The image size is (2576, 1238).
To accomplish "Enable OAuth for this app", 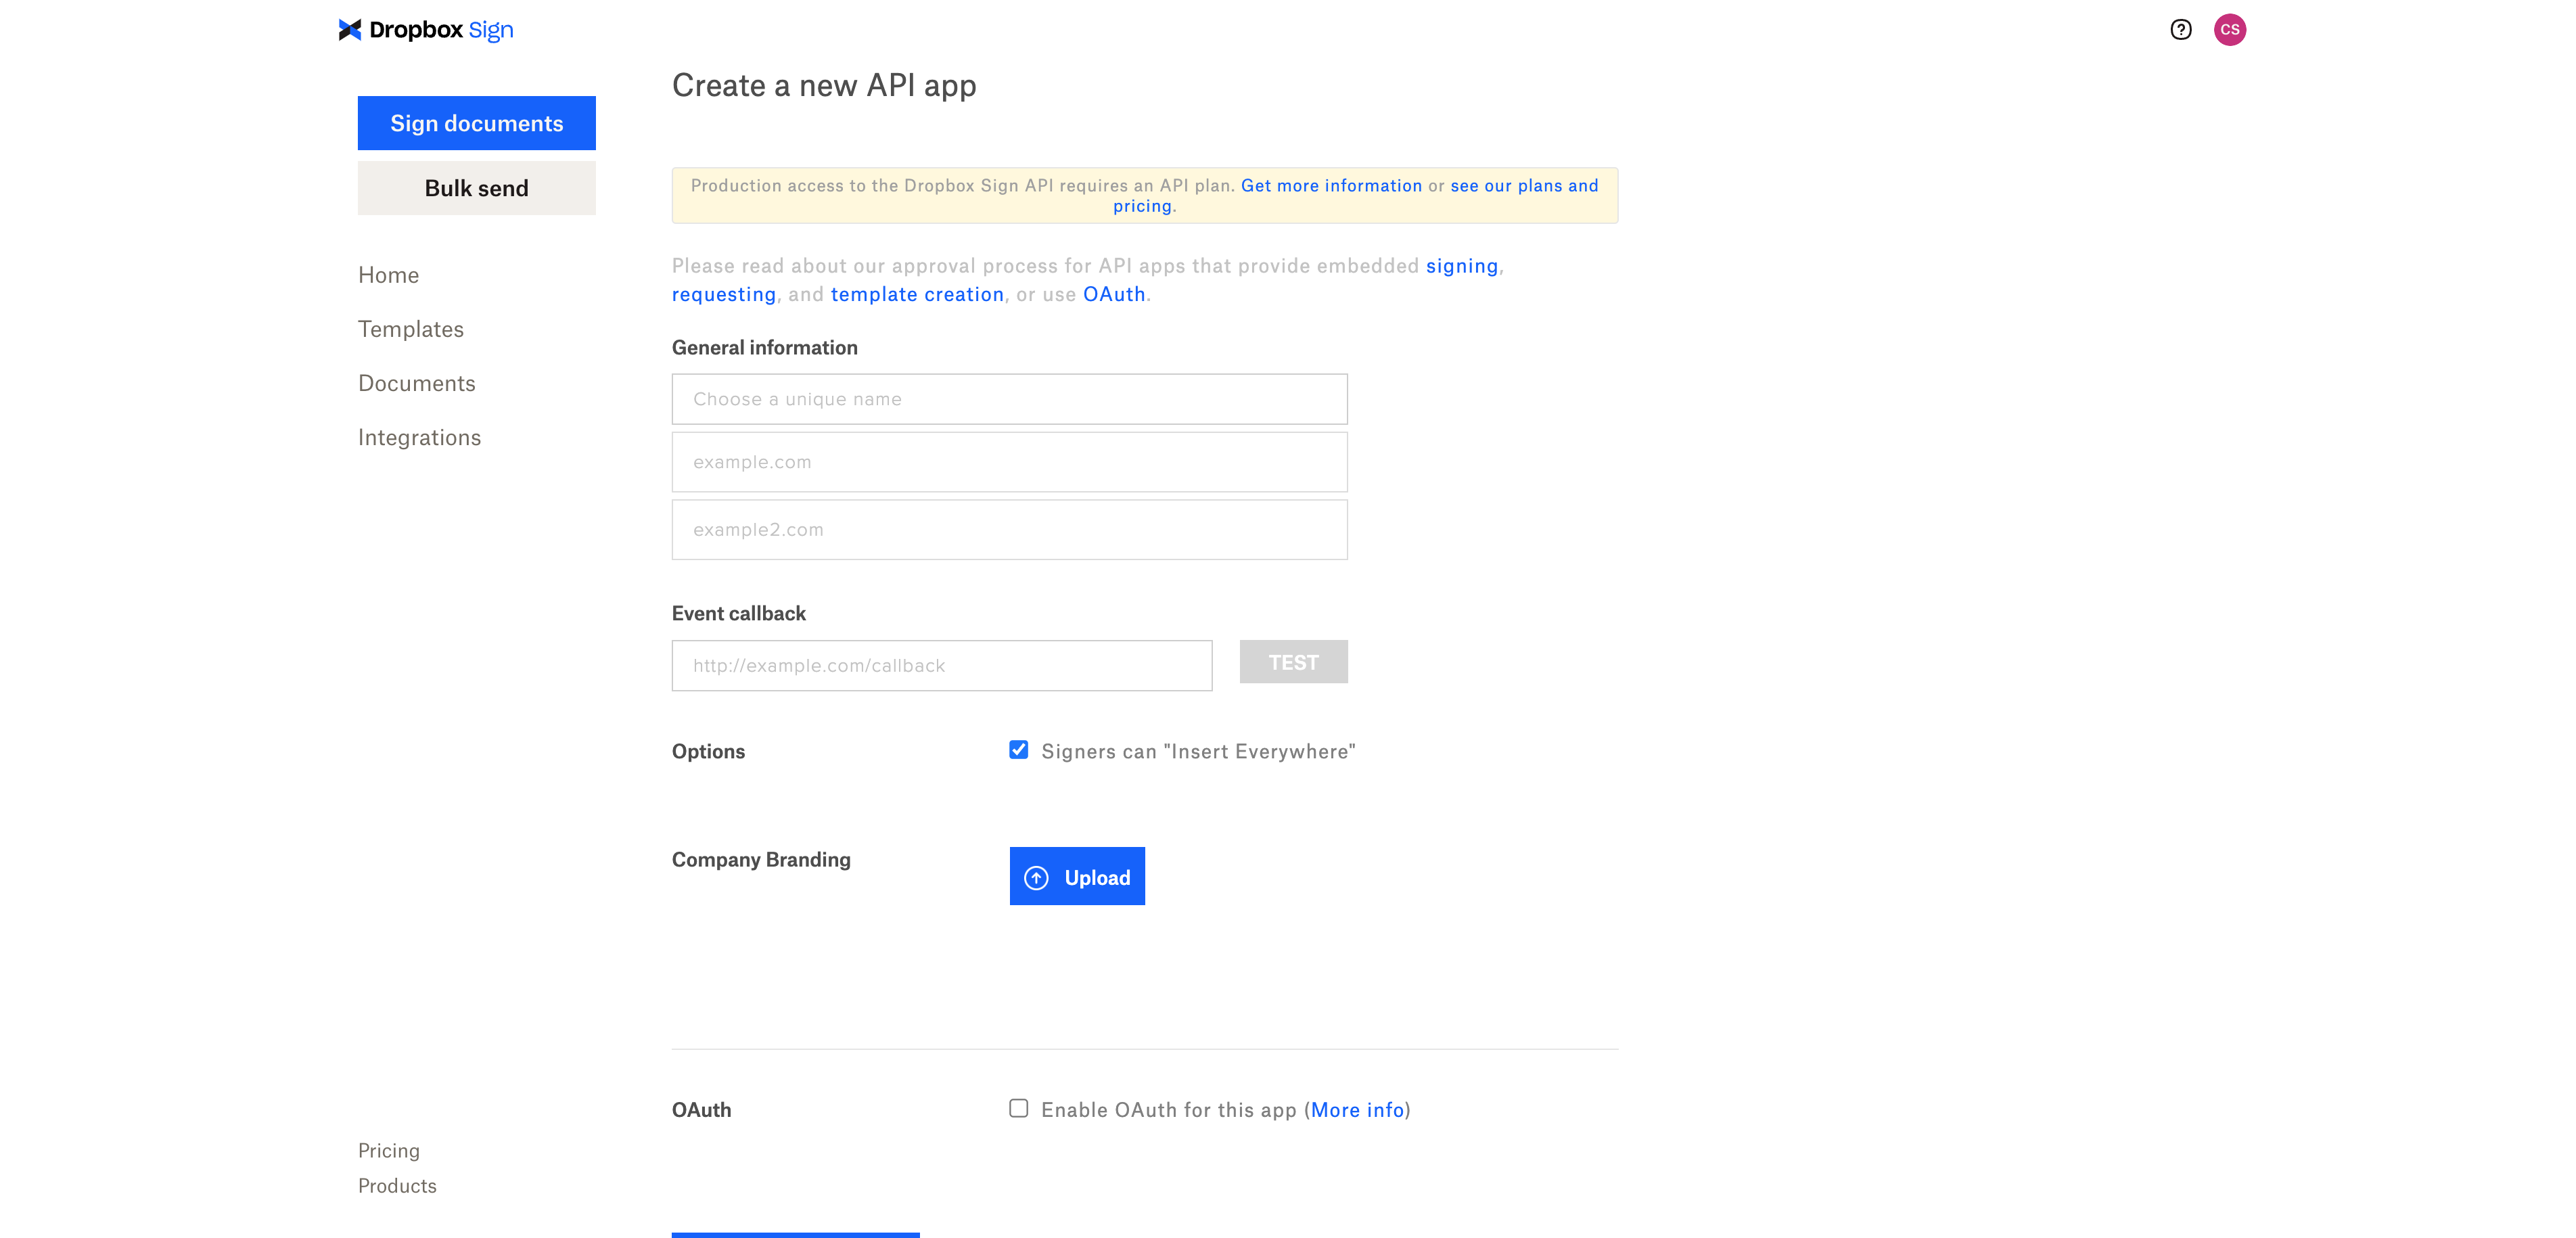I will pyautogui.click(x=1019, y=1108).
